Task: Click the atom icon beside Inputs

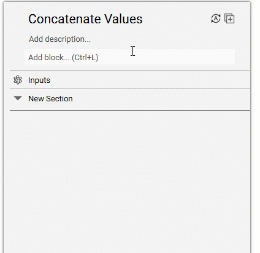Action: point(18,80)
